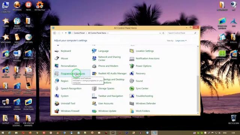Viewport: 240px width, 135px height.
Task: Select the Browsers desktop icon
Action: click(17, 6)
